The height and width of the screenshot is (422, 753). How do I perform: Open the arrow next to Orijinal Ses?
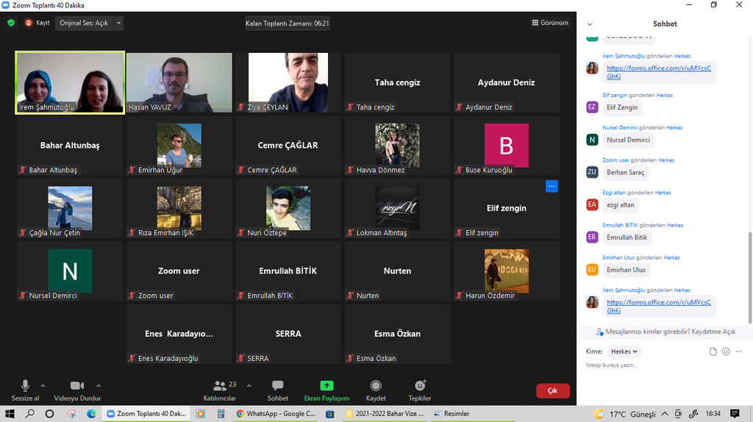point(119,23)
